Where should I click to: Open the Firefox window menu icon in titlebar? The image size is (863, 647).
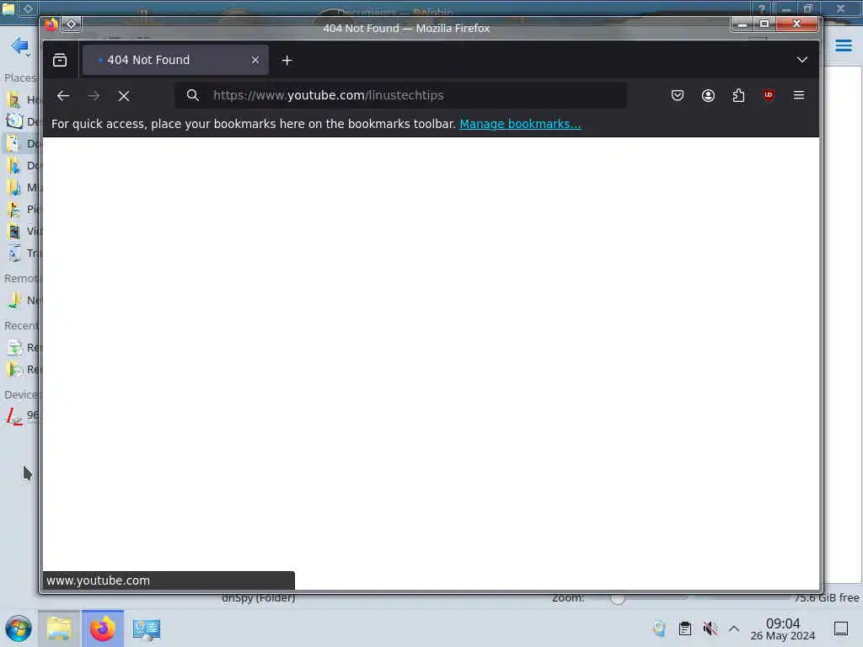click(x=51, y=24)
